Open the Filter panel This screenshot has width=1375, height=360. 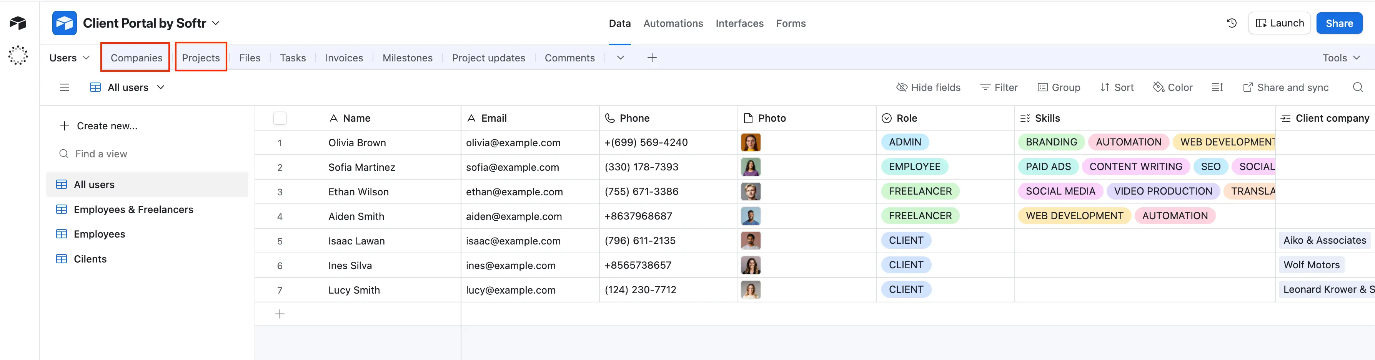[999, 87]
